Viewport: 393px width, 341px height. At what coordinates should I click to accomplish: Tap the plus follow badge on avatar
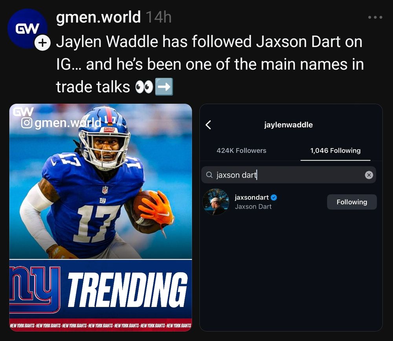42,43
